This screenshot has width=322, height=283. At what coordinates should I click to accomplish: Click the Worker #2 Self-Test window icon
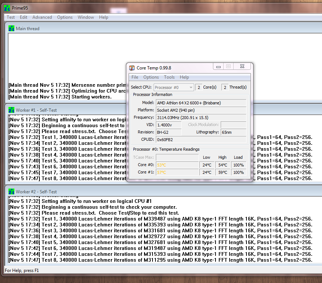point(11,191)
